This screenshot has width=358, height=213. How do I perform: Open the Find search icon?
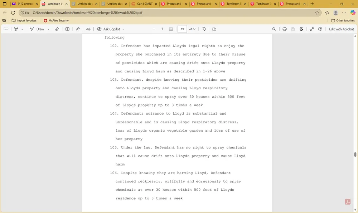tap(274, 29)
